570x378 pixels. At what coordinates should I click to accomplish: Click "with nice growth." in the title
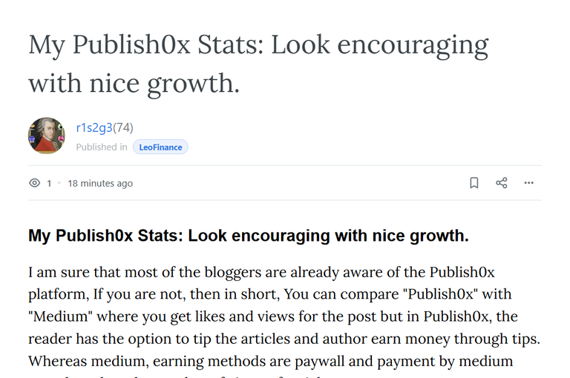(x=134, y=84)
